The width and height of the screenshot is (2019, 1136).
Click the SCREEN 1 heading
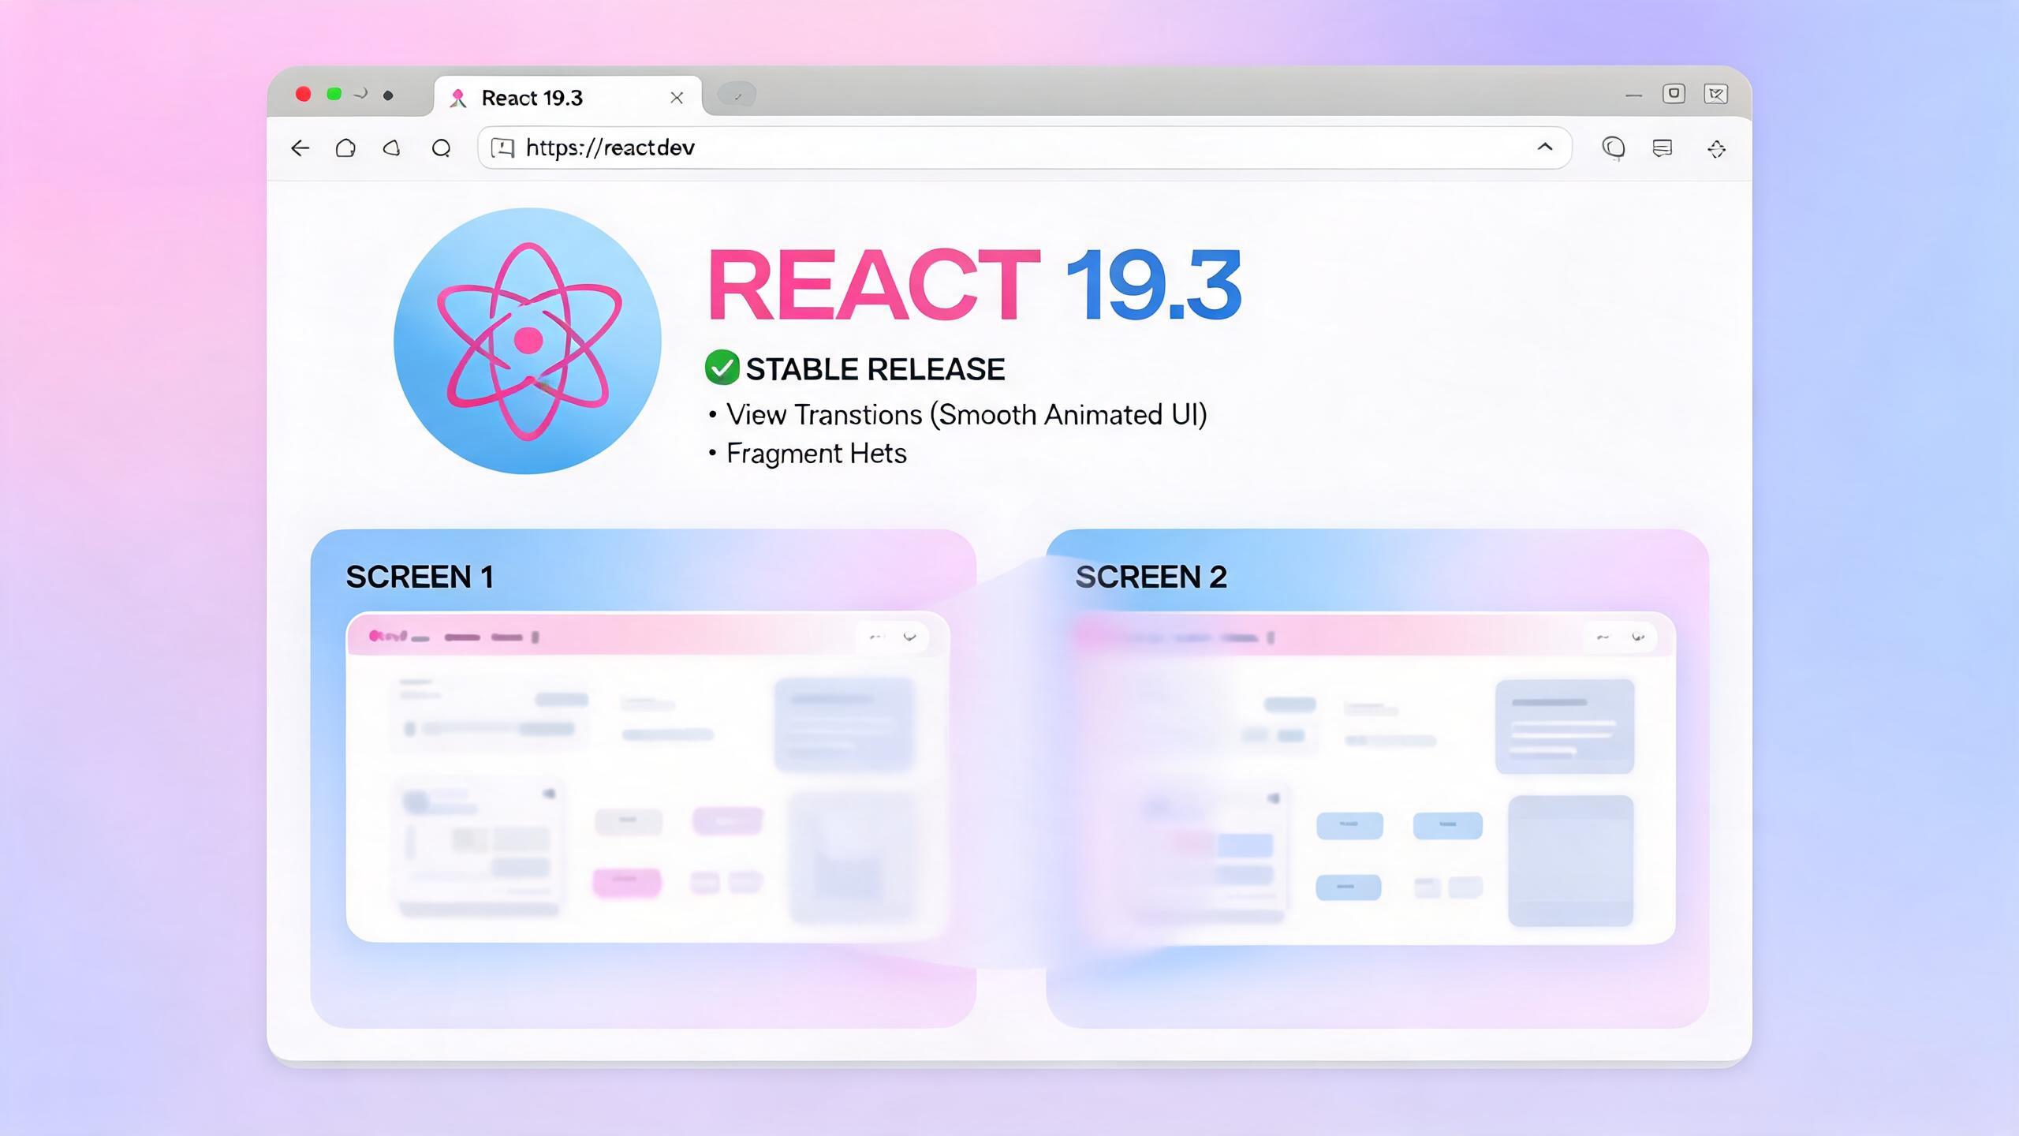tap(420, 577)
